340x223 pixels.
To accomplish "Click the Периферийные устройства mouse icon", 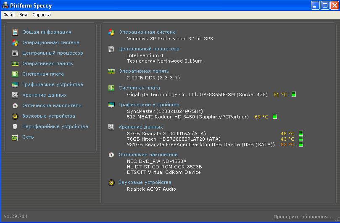I will tap(15, 126).
